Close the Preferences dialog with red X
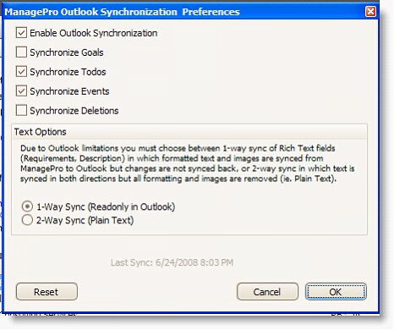 370,12
